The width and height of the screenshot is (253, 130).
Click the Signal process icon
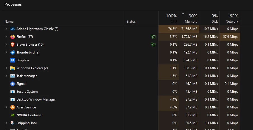tap(13, 84)
